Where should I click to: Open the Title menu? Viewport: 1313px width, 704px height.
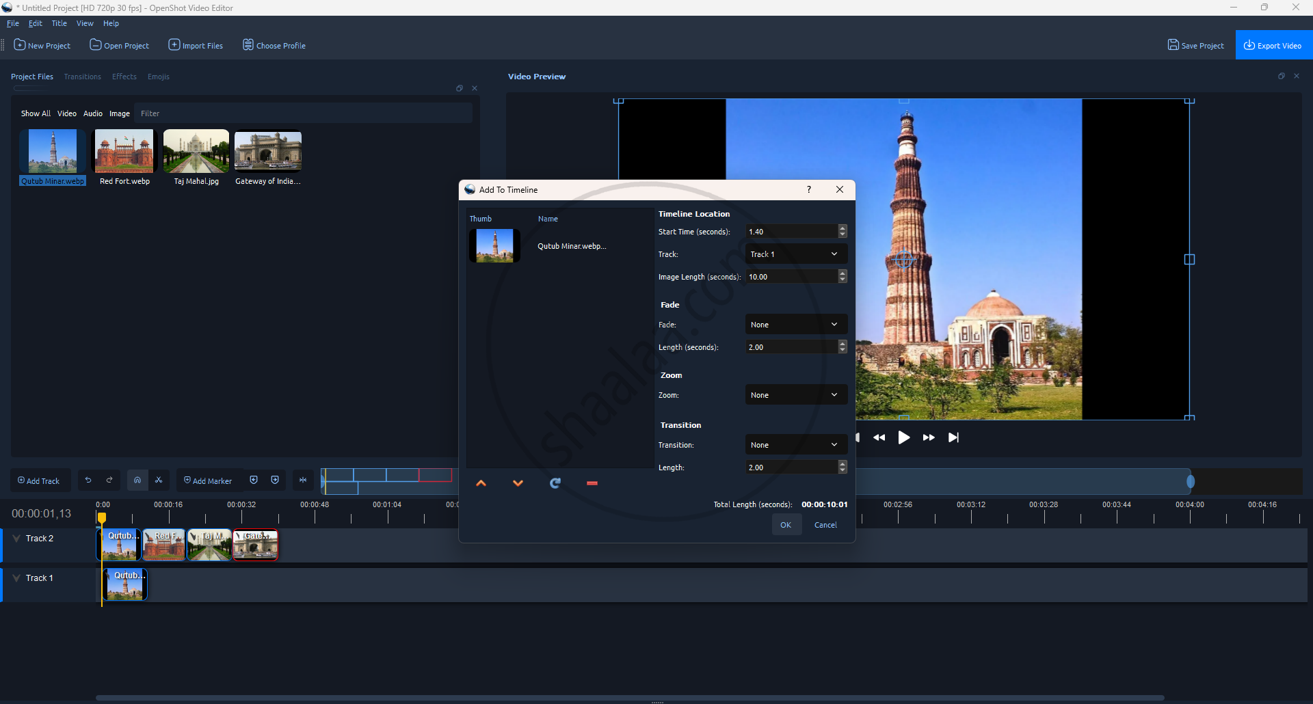(59, 23)
